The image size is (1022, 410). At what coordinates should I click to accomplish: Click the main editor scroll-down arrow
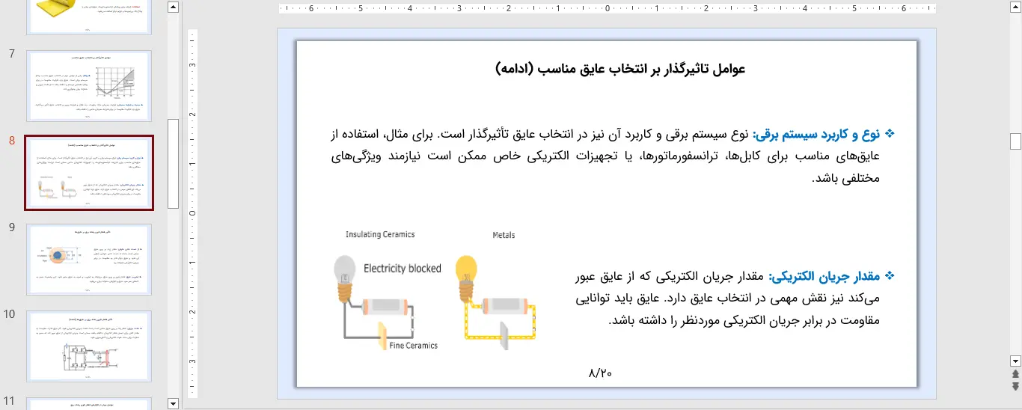coord(1015,360)
